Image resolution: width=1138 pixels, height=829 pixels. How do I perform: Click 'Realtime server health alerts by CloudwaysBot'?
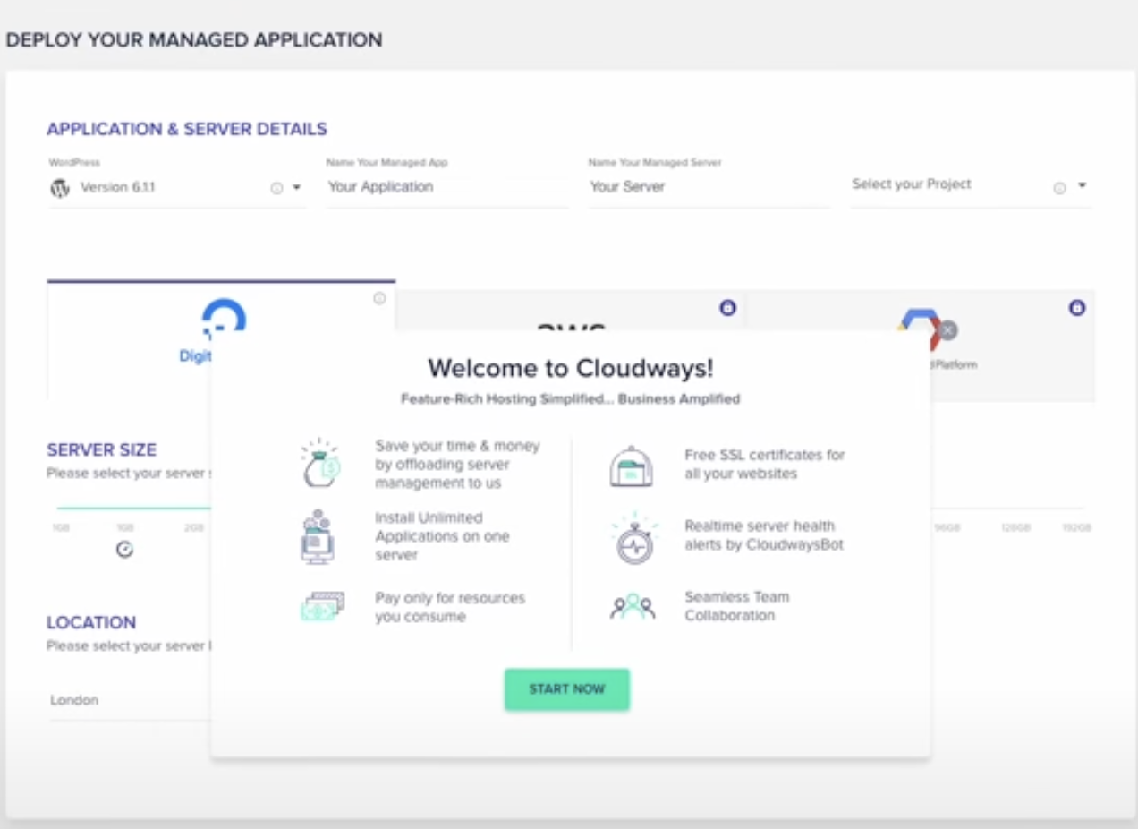click(763, 535)
